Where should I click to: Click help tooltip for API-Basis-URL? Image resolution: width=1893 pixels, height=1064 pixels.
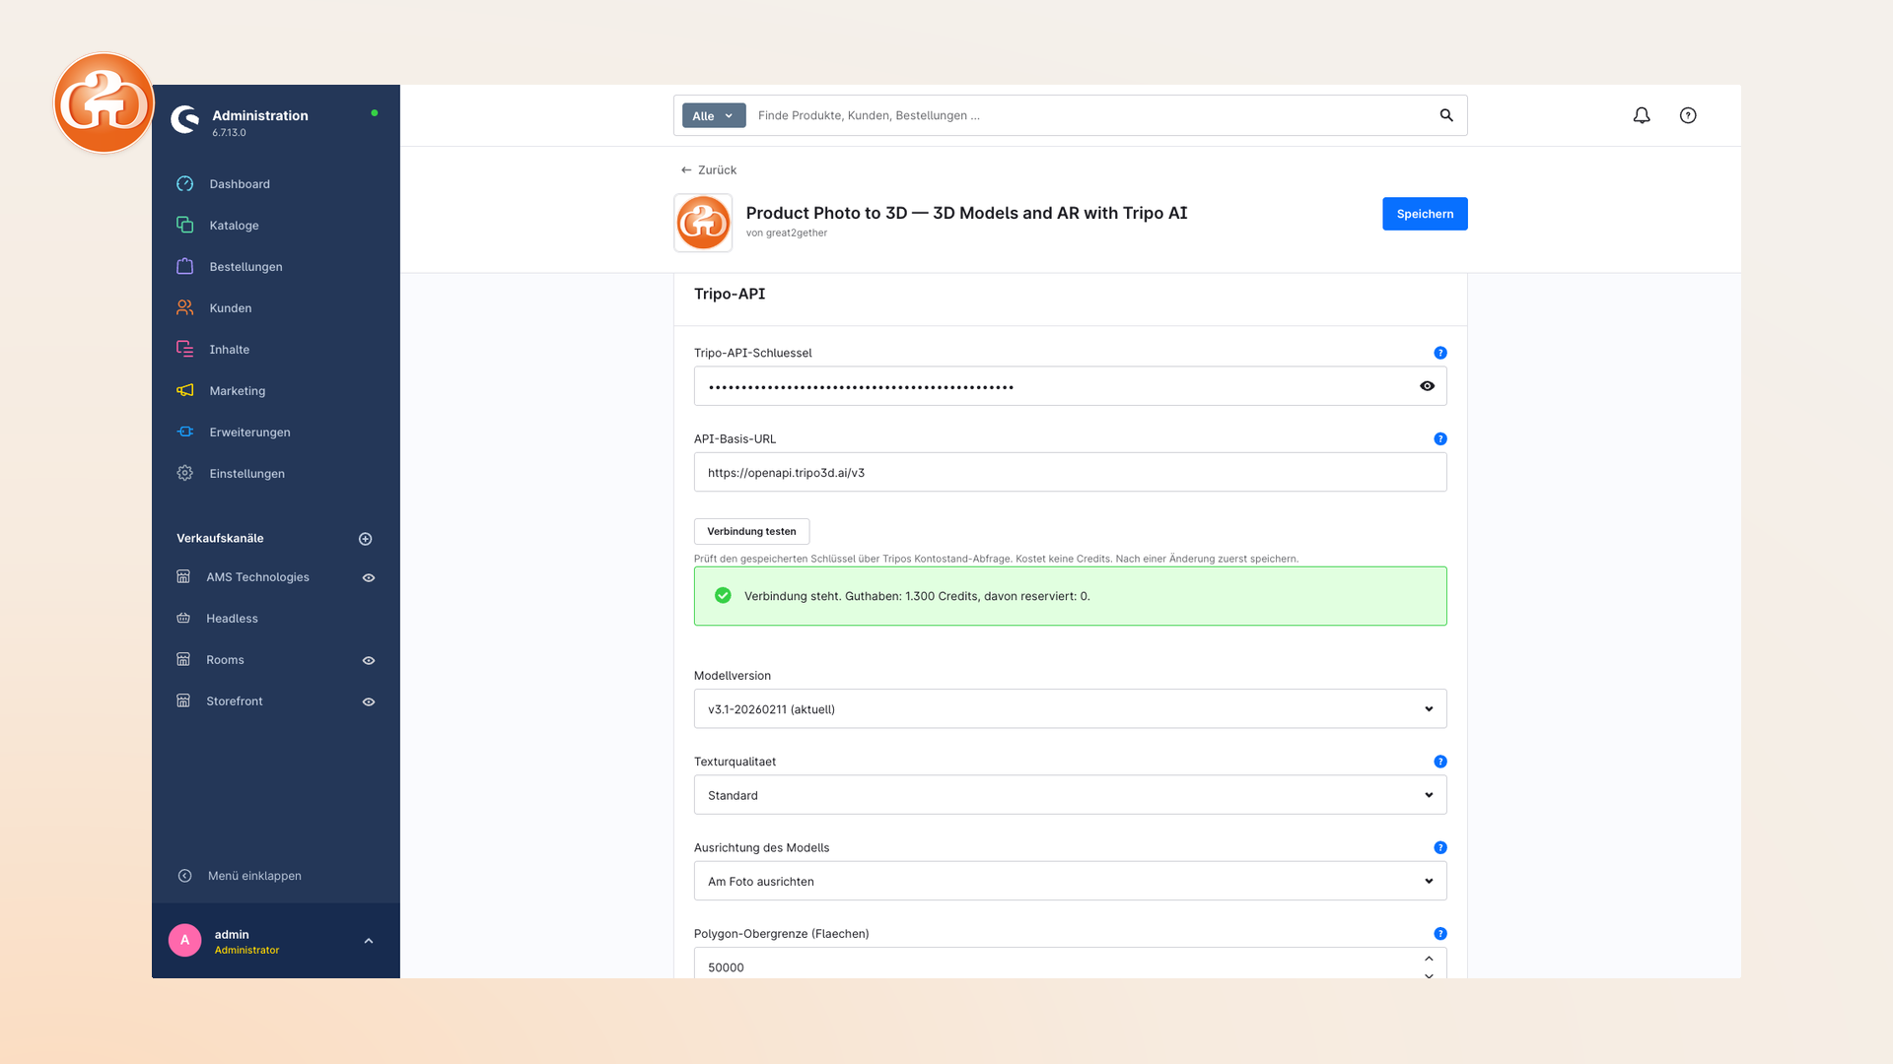click(x=1440, y=438)
